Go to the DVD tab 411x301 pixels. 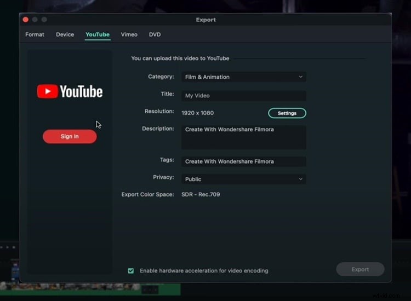[x=155, y=34]
